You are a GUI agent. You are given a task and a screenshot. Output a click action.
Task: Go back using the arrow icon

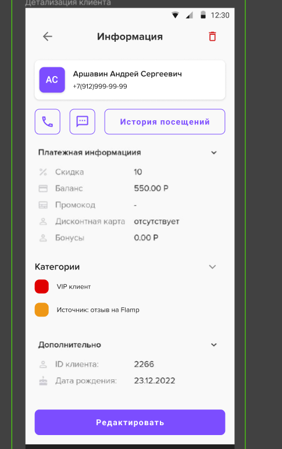[48, 37]
